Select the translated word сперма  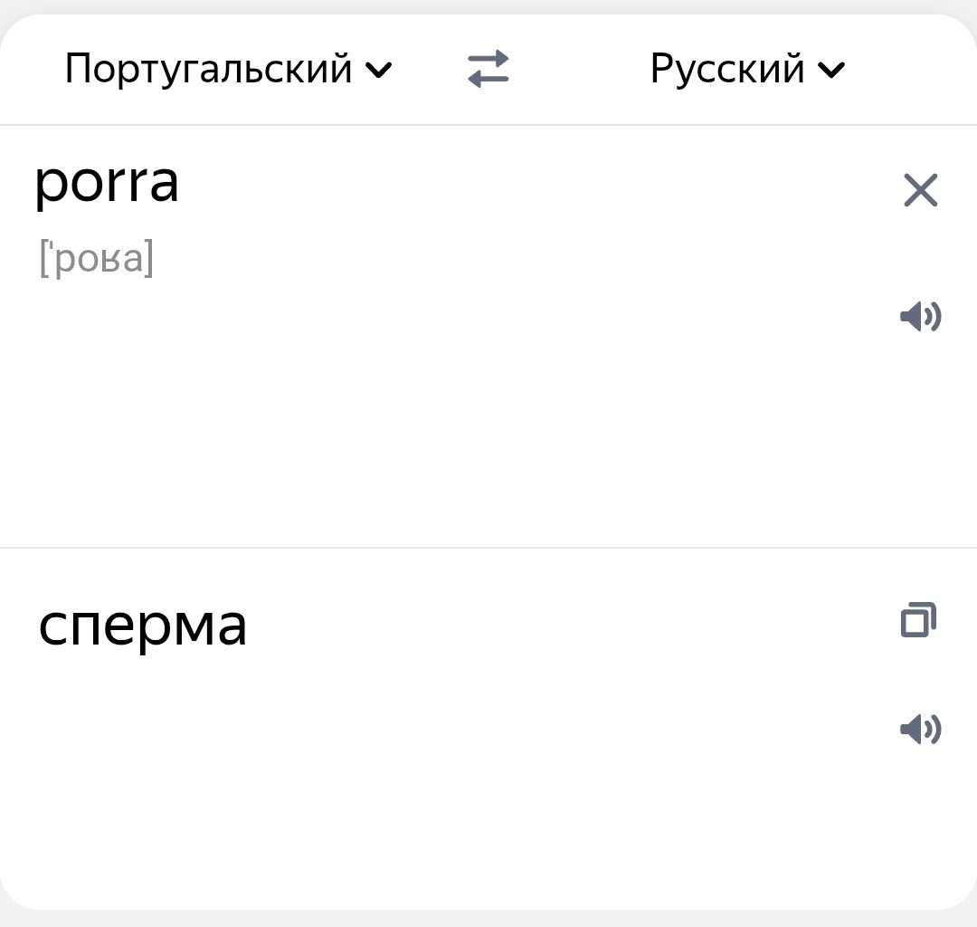pos(143,626)
